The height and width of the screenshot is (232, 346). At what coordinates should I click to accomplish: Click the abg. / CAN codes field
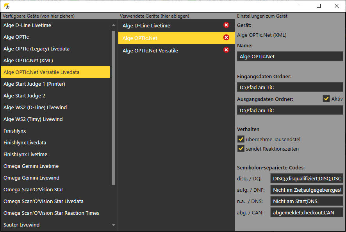click(x=307, y=212)
